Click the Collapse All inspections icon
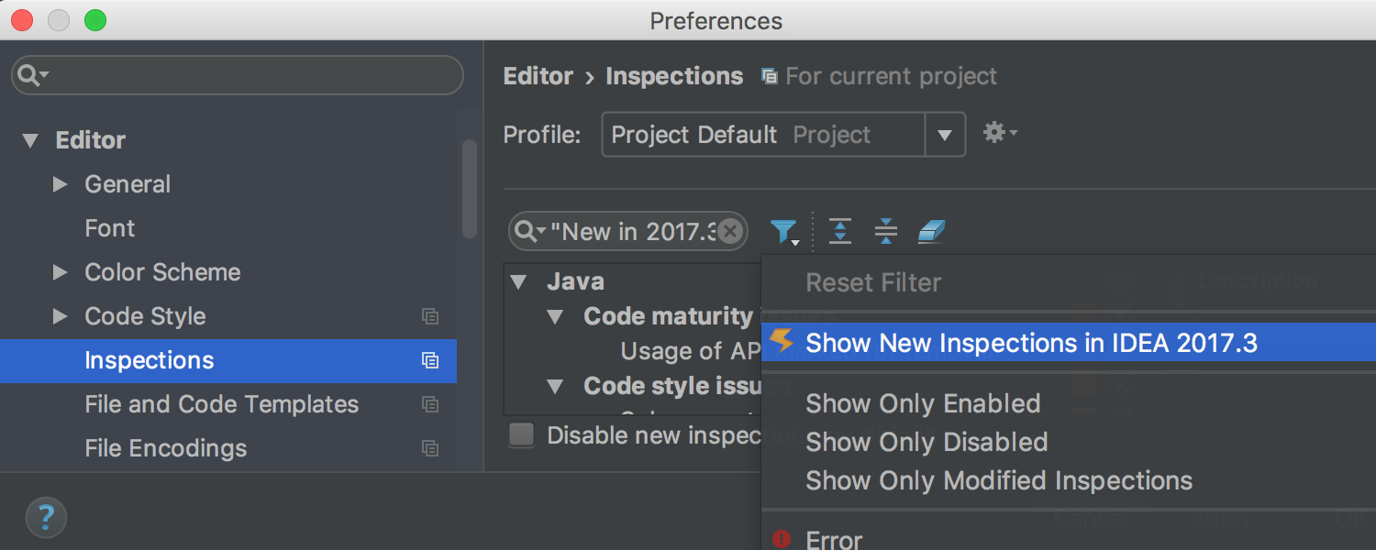 (886, 232)
